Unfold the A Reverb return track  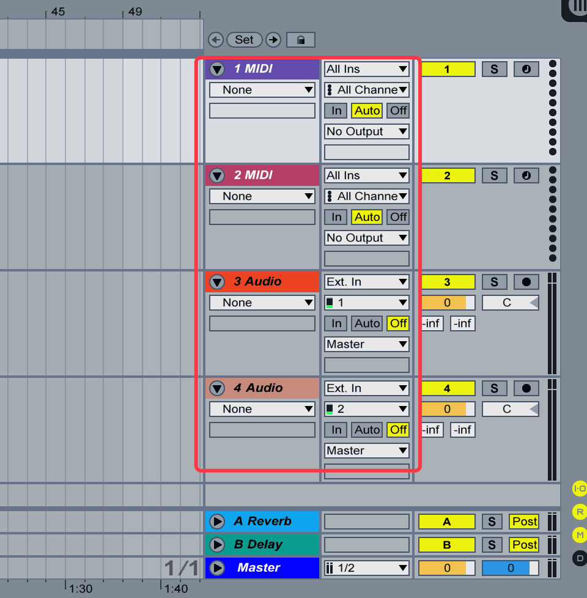217,522
